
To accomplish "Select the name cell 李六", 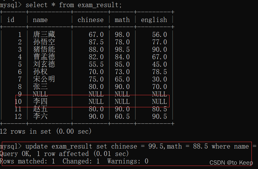I will (x=40, y=116).
